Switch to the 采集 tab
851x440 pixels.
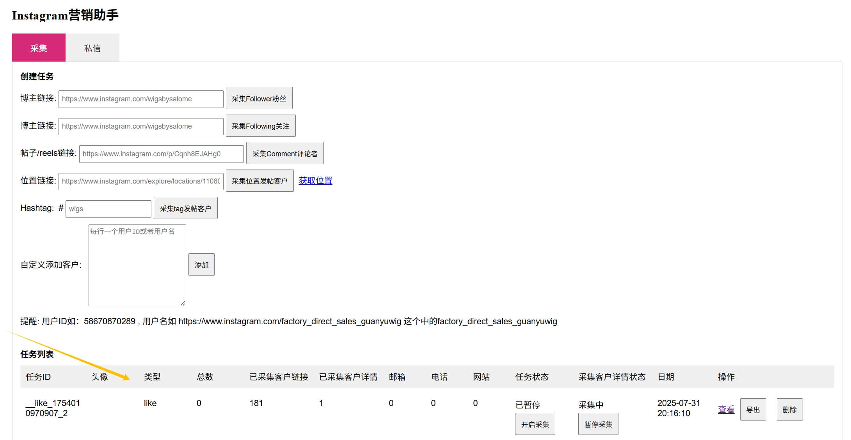coord(39,48)
